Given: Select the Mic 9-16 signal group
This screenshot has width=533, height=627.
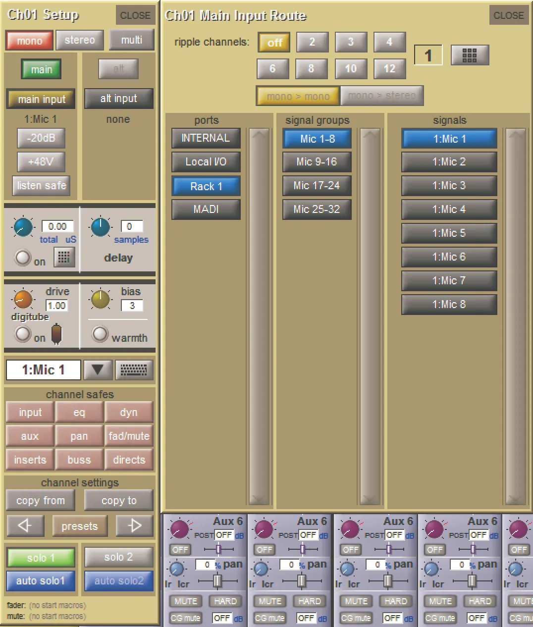Looking at the screenshot, I should [x=317, y=161].
